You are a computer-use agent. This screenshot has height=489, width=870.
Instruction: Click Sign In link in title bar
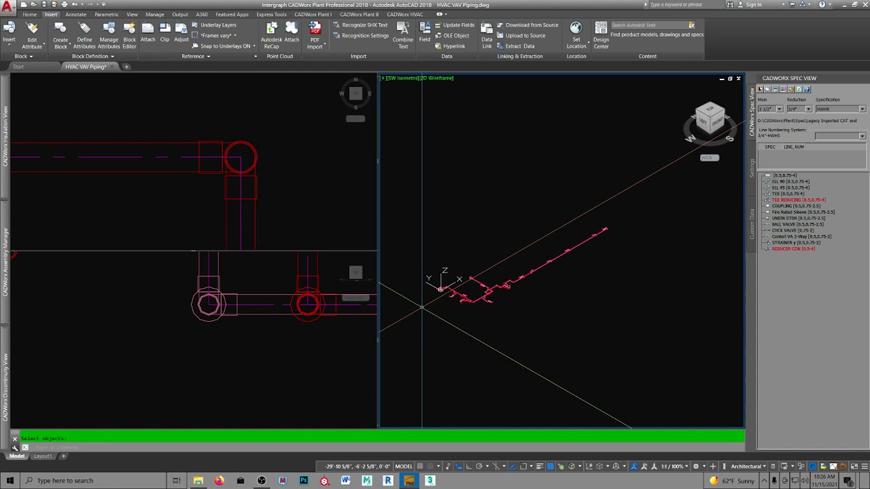754,5
